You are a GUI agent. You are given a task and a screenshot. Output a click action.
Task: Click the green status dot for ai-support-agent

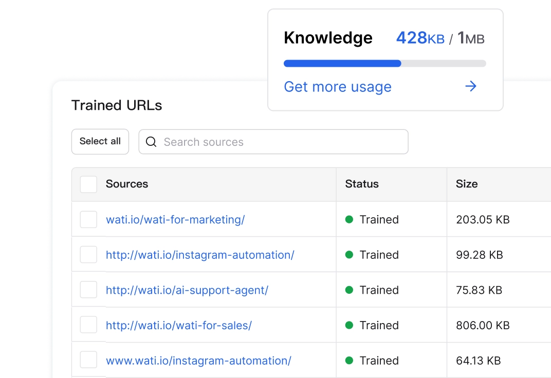point(350,290)
